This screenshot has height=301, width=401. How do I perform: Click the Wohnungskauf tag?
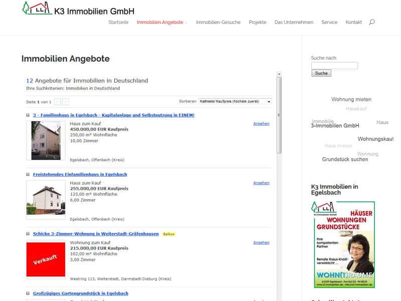[x=375, y=139]
